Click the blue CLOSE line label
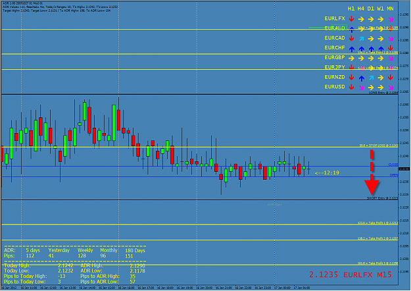This screenshot has height=291, width=411. pyautogui.click(x=393, y=165)
